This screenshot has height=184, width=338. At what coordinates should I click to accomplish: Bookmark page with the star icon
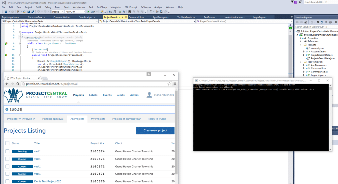(169, 84)
